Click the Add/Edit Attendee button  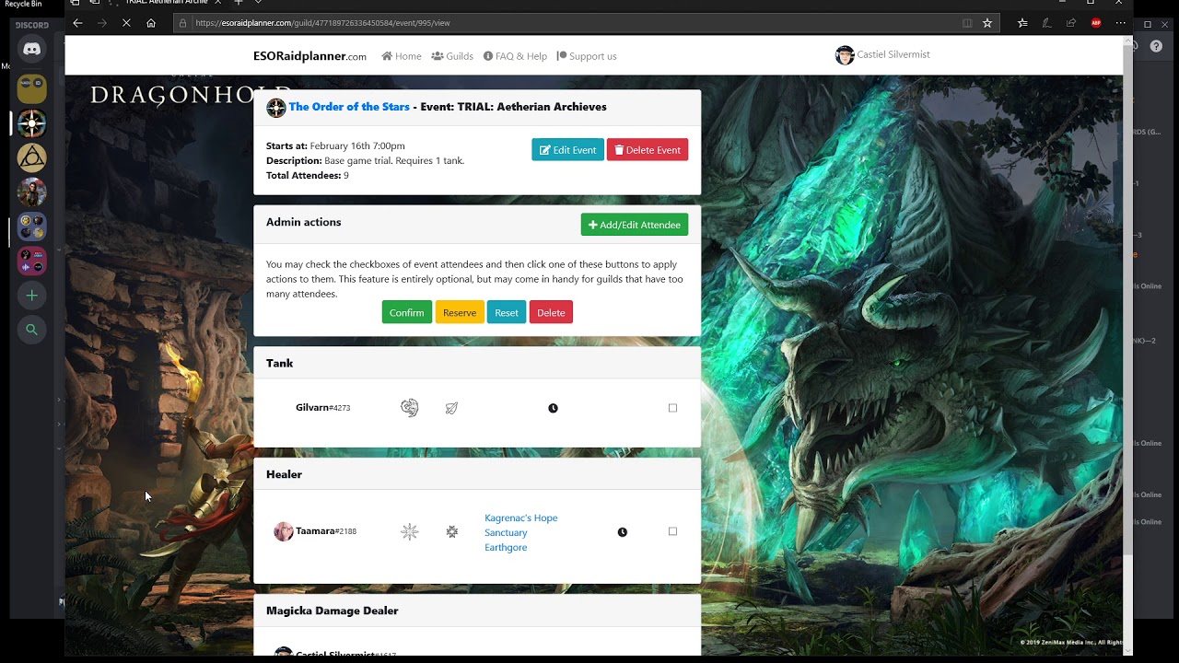click(635, 225)
